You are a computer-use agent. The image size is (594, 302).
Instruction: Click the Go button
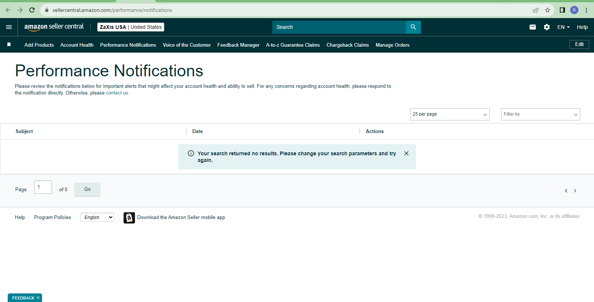pyautogui.click(x=87, y=189)
